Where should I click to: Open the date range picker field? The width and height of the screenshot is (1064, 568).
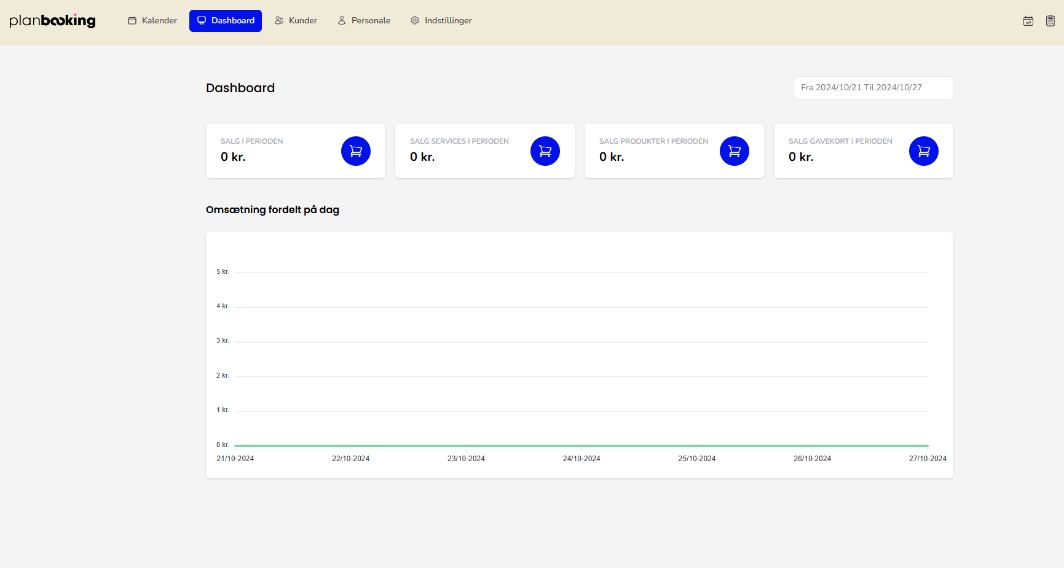pos(873,88)
